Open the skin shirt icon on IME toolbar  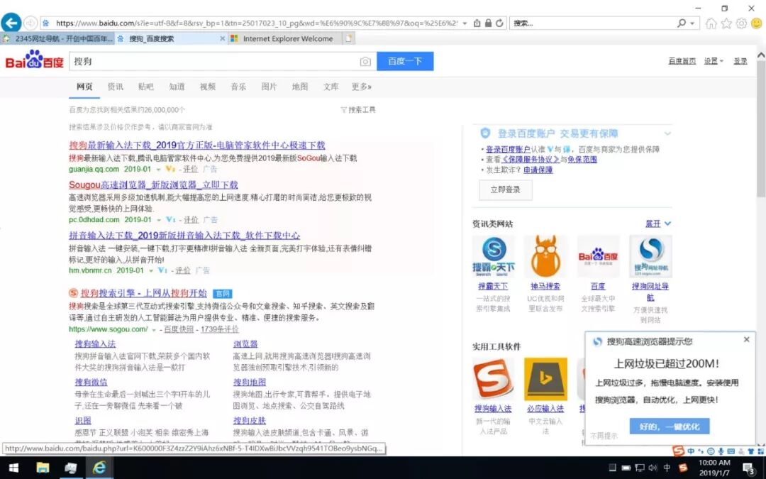pos(751,451)
